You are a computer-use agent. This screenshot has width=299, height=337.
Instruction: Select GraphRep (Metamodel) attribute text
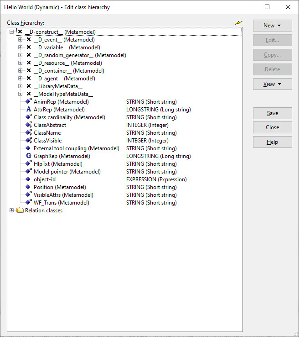point(62,156)
